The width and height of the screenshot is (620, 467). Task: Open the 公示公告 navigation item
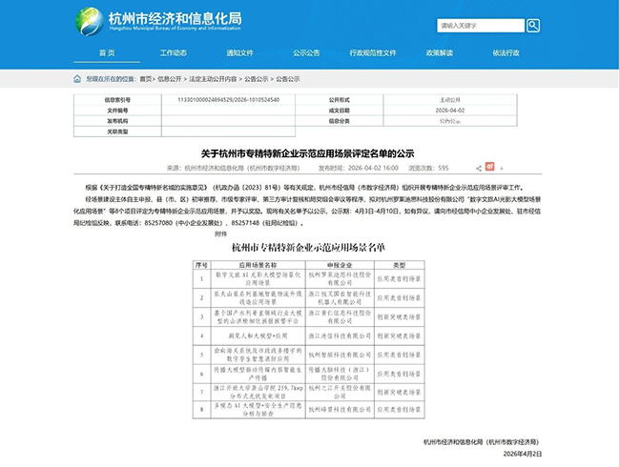(x=306, y=52)
